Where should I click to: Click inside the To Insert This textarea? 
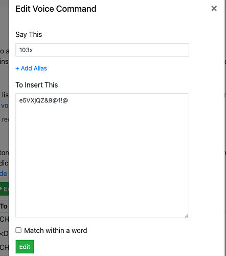pyautogui.click(x=102, y=156)
